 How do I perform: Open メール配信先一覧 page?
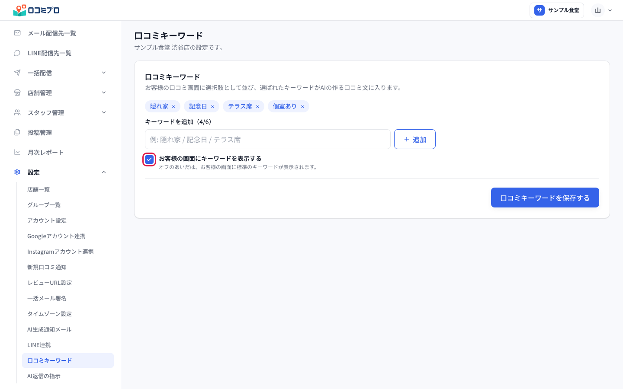click(61, 33)
